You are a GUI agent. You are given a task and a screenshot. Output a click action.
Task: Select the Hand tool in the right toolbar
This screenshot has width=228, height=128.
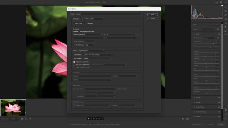226,110
